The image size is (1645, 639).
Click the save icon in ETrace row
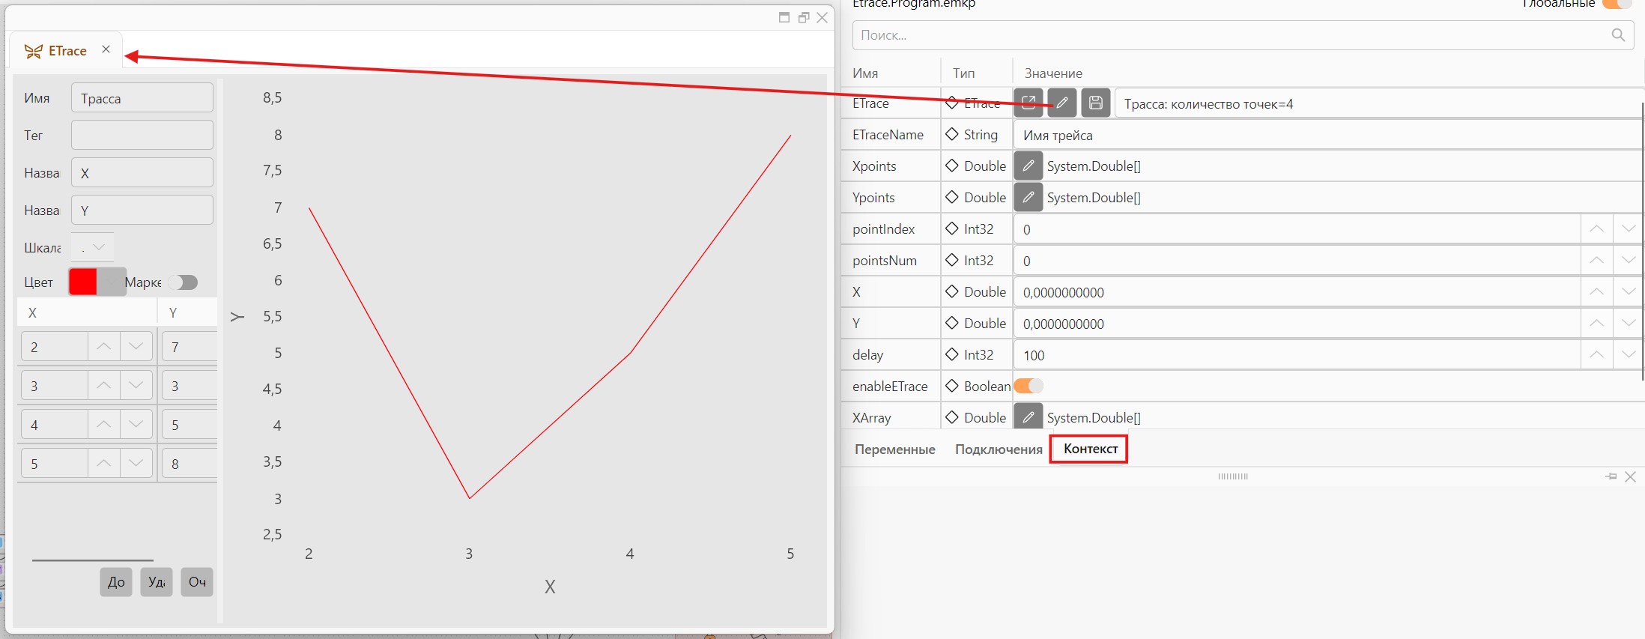[x=1096, y=103]
